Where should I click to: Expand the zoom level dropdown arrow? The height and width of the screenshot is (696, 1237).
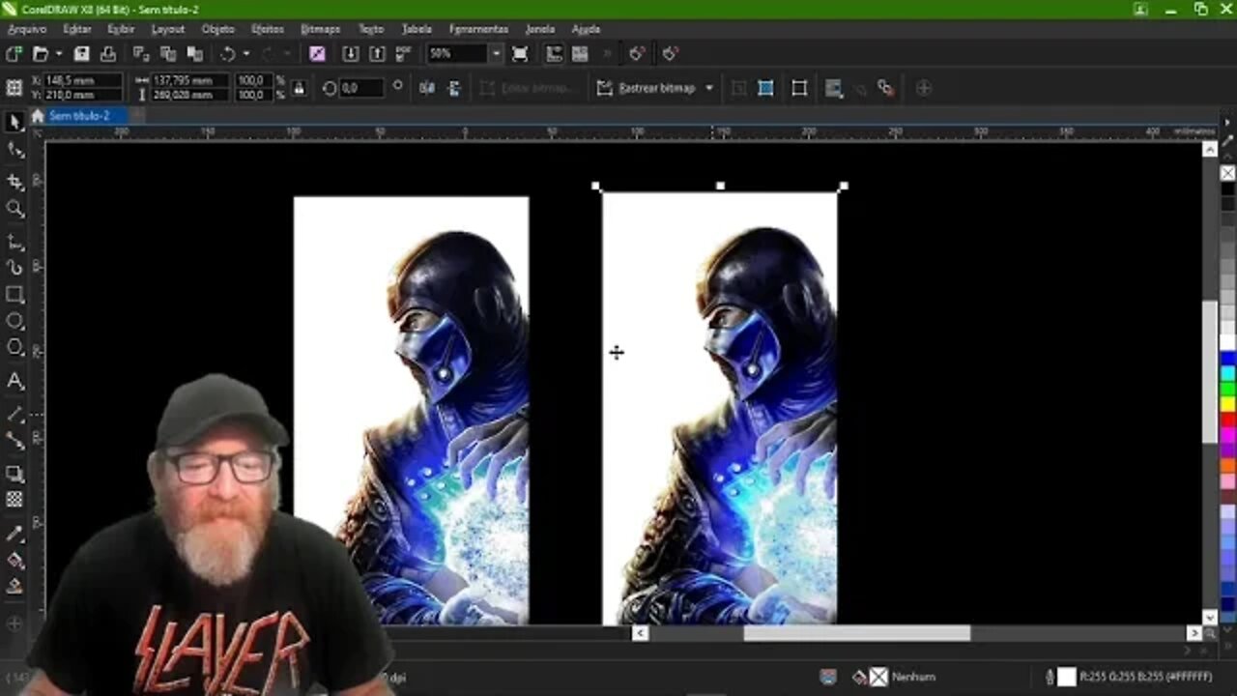(496, 54)
